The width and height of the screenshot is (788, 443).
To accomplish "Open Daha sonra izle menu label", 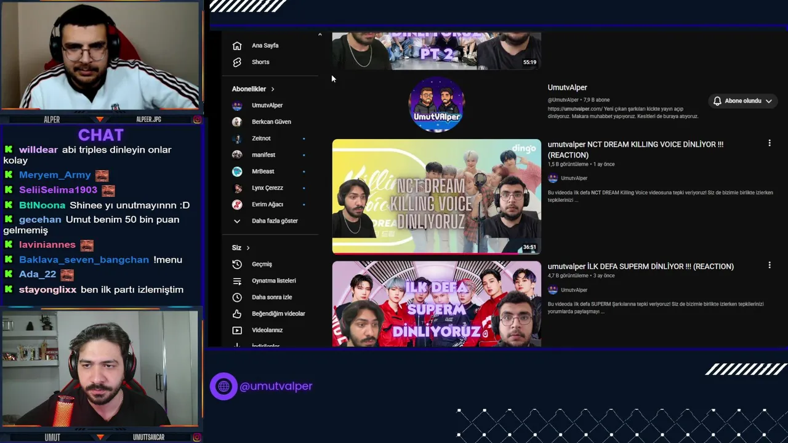I will 271,297.
